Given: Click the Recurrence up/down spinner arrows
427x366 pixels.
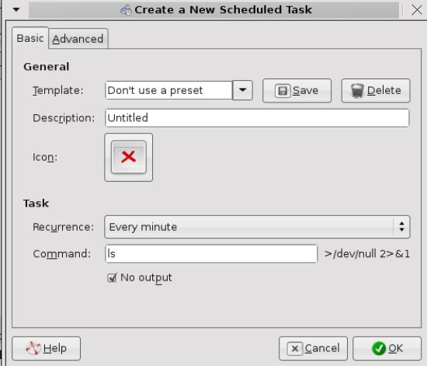Looking at the screenshot, I should [x=401, y=227].
